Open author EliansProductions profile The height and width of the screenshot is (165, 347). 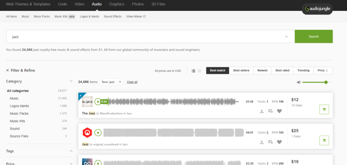pos(111,113)
